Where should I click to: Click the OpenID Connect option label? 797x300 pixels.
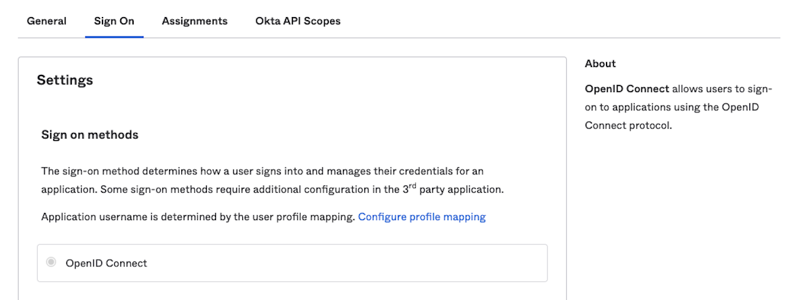(106, 263)
